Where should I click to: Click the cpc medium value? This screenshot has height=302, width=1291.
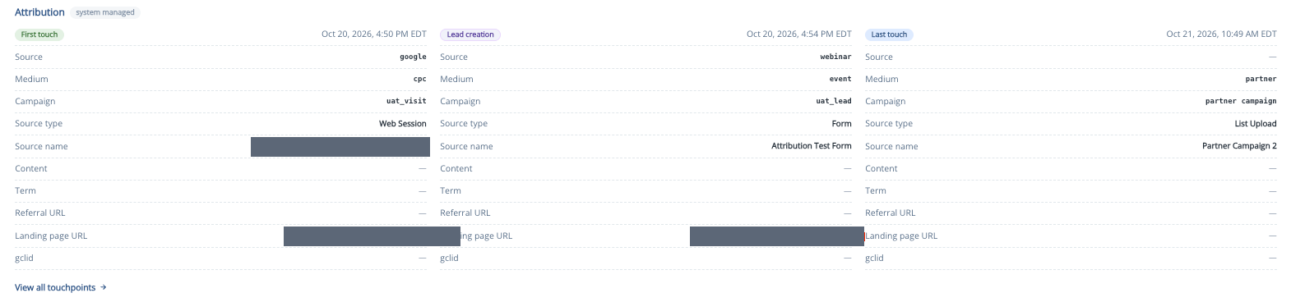click(420, 79)
